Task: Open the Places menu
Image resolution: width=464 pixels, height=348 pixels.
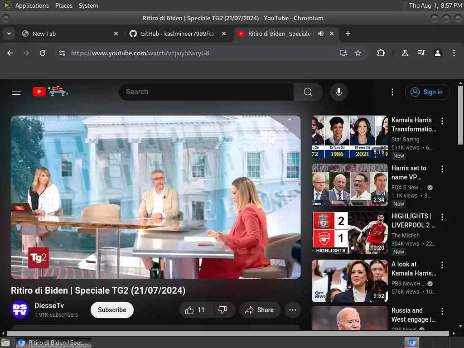Action: [63, 5]
